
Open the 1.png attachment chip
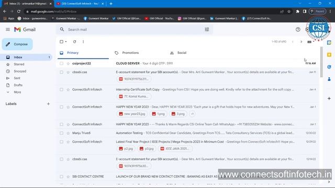click(159, 114)
